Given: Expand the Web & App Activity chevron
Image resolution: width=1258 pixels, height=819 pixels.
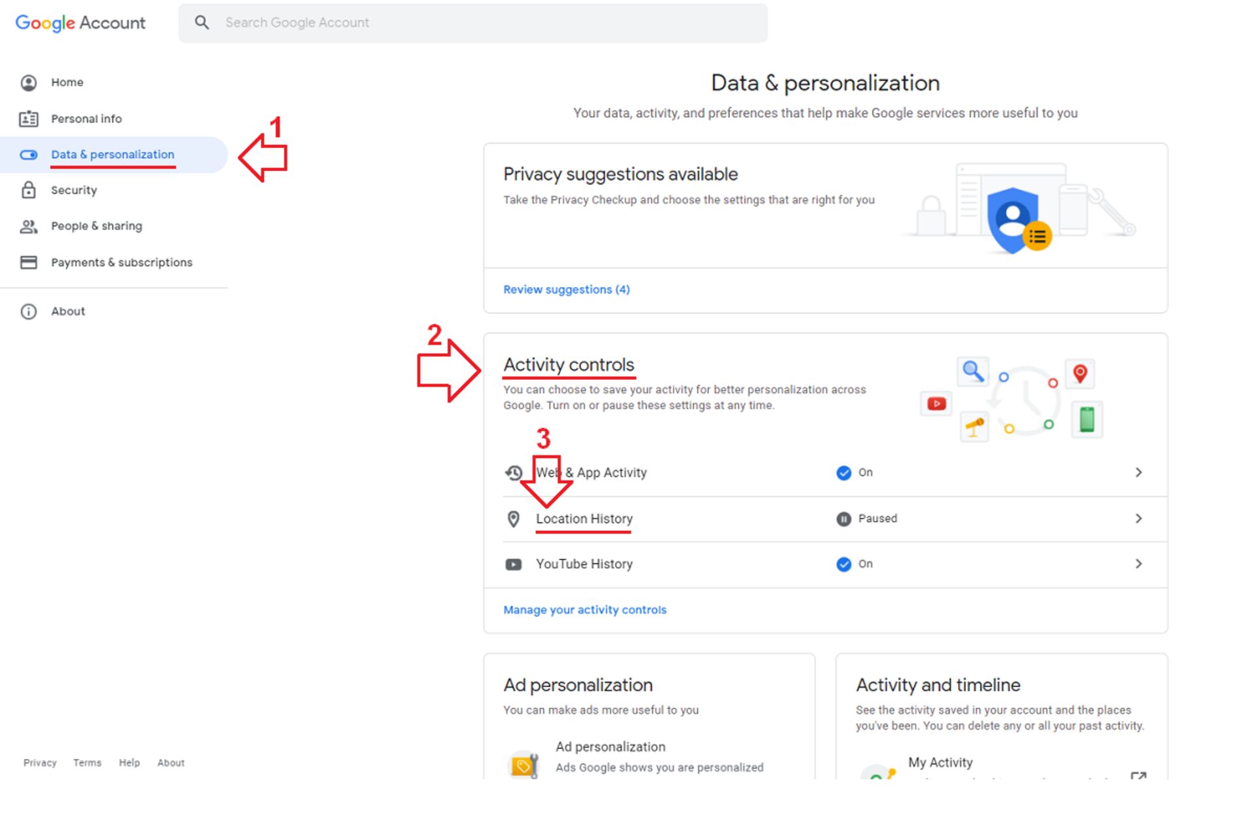Looking at the screenshot, I should click(x=1139, y=472).
